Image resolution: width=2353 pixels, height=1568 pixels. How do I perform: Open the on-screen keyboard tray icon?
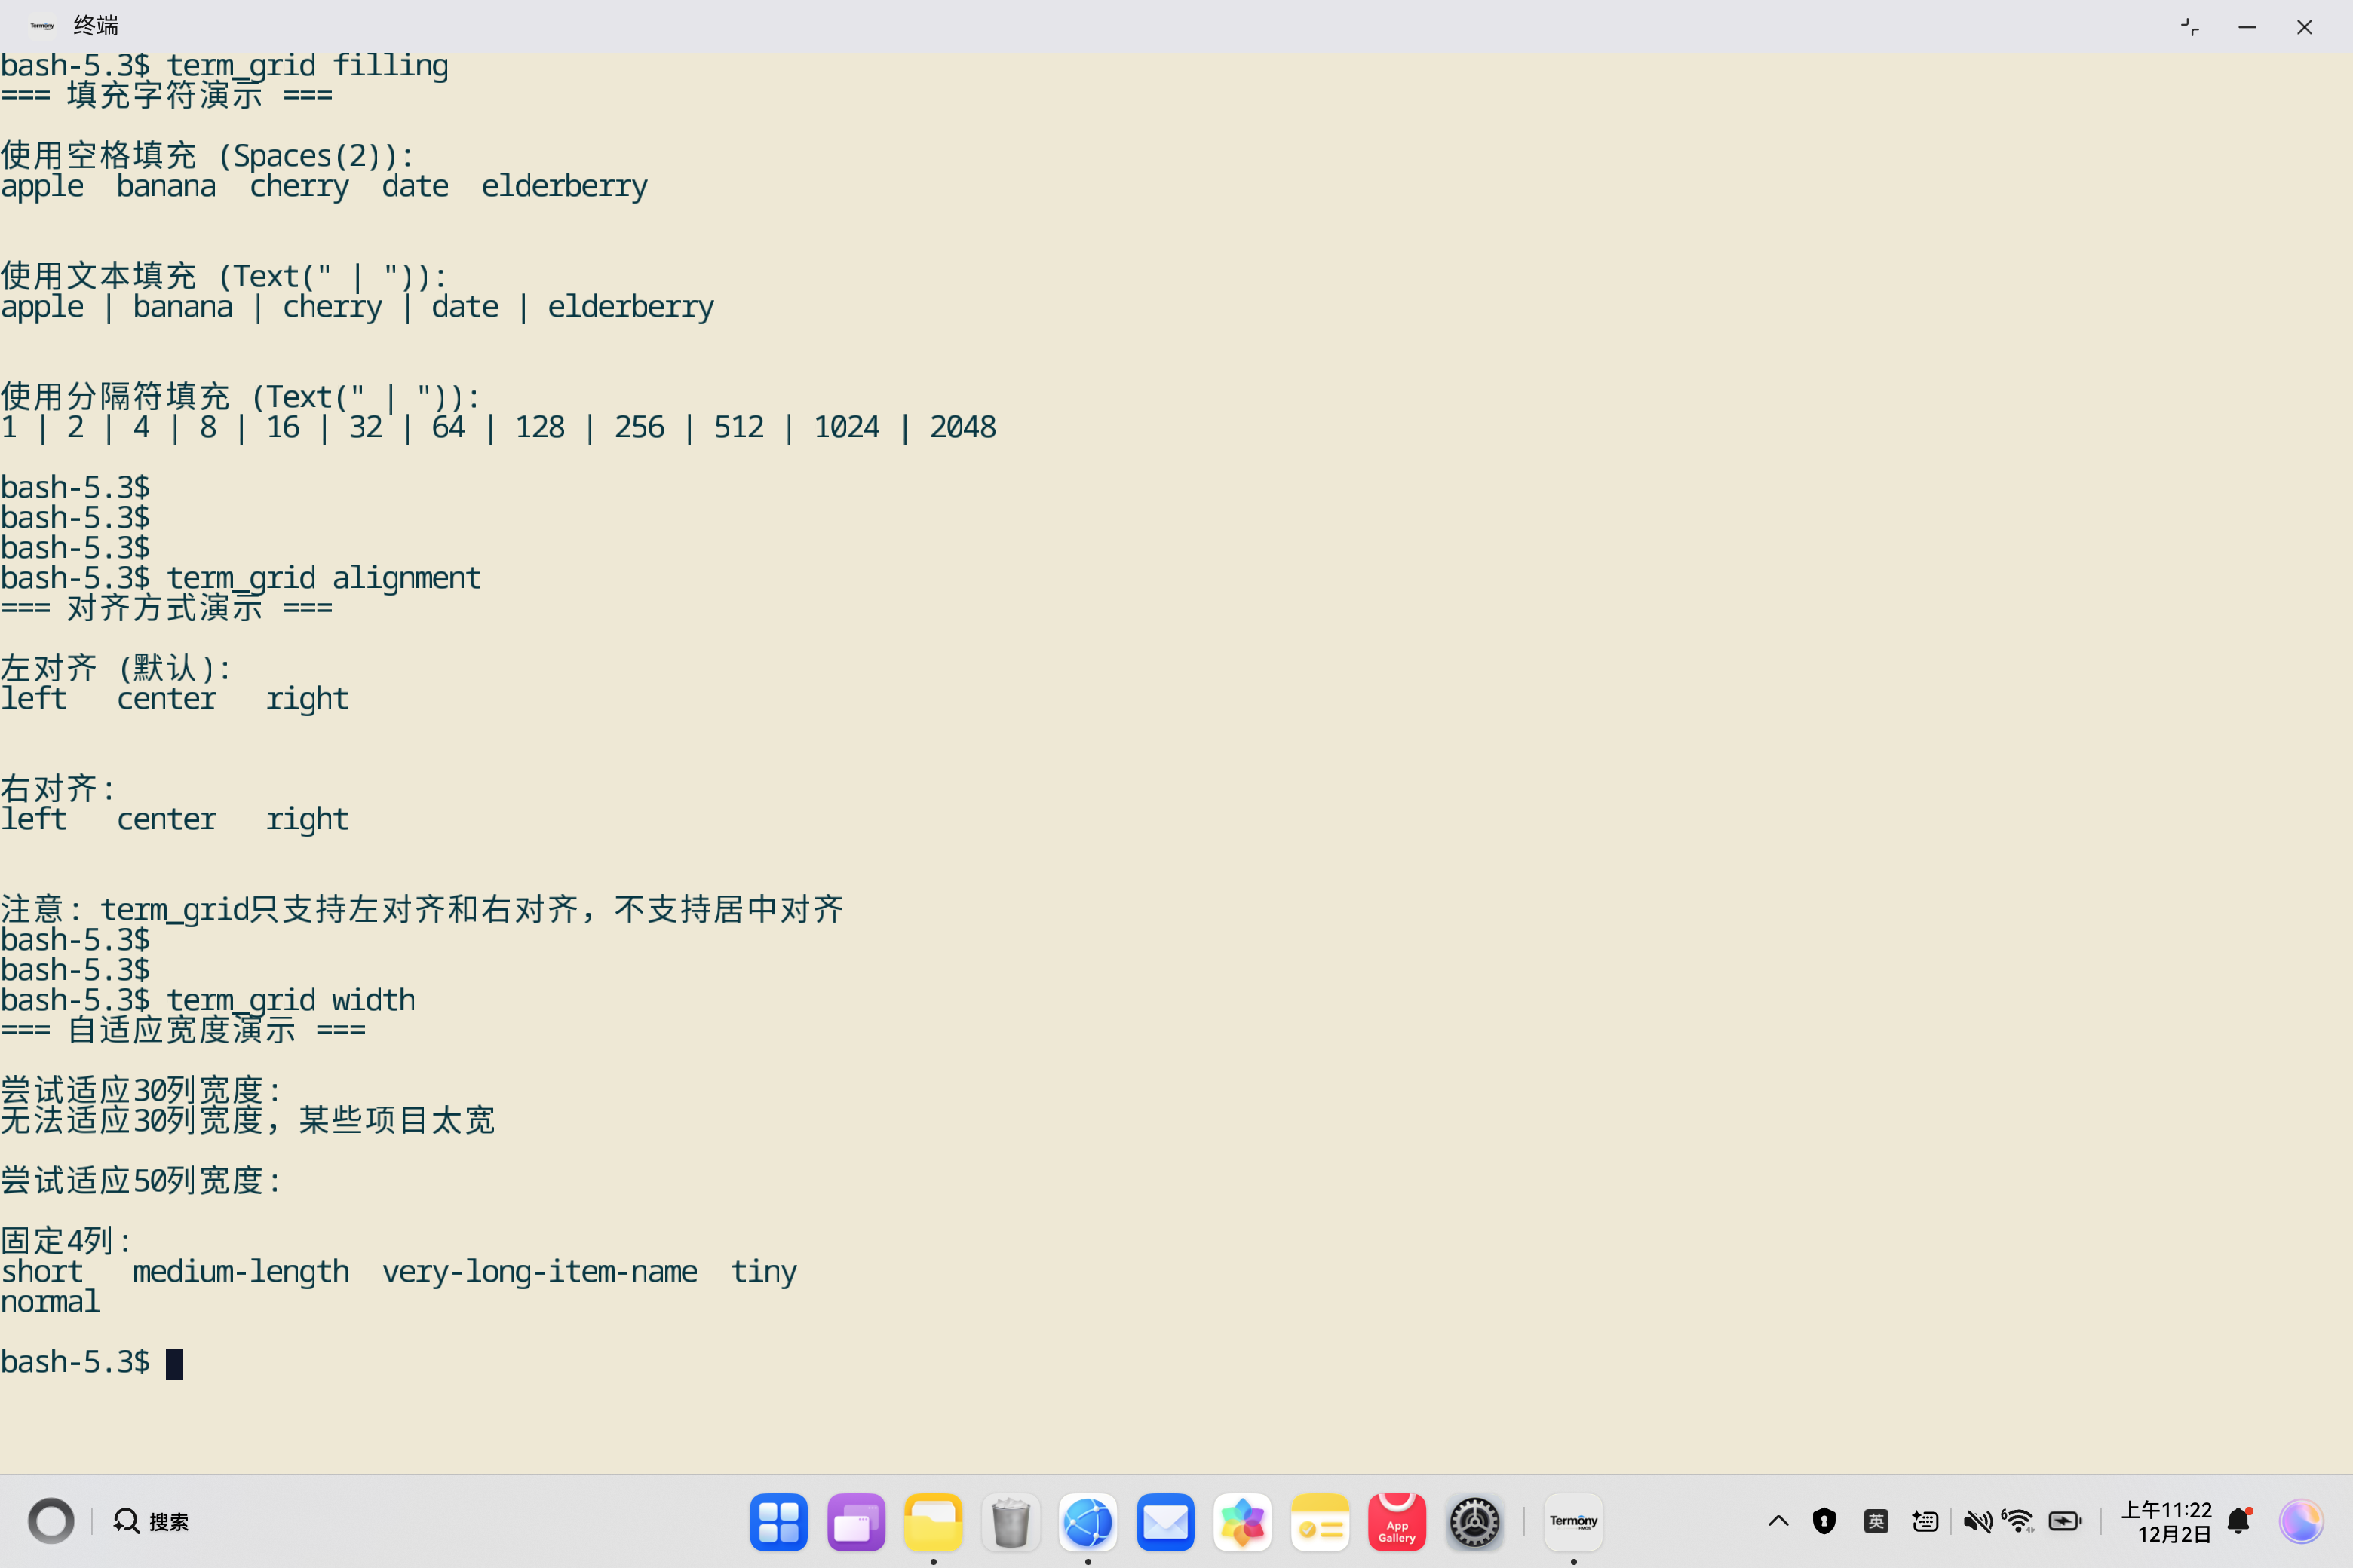1925,1522
